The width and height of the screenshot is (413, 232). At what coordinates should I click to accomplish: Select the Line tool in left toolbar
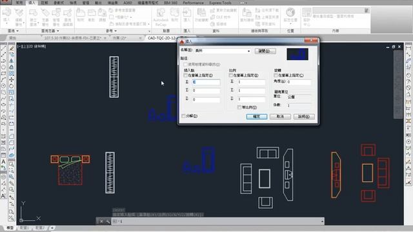[3, 48]
